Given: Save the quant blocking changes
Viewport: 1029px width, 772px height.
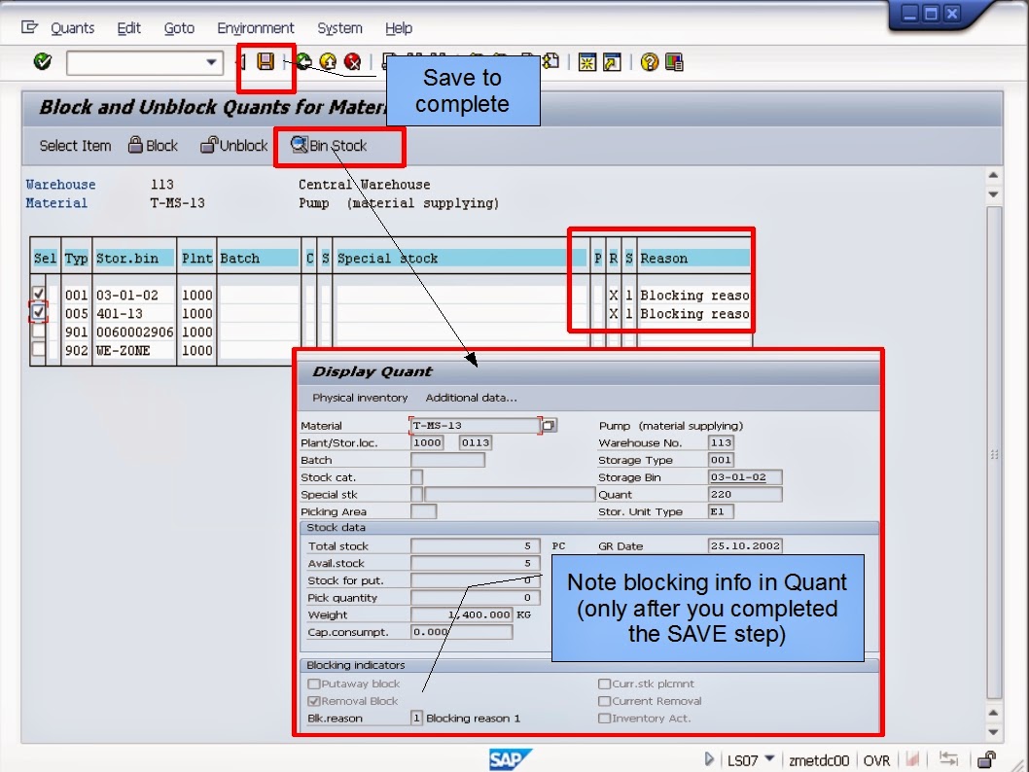Looking at the screenshot, I should [x=266, y=62].
